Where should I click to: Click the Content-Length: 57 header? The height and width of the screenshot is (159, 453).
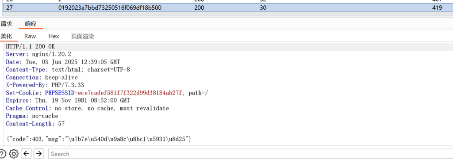(35, 124)
